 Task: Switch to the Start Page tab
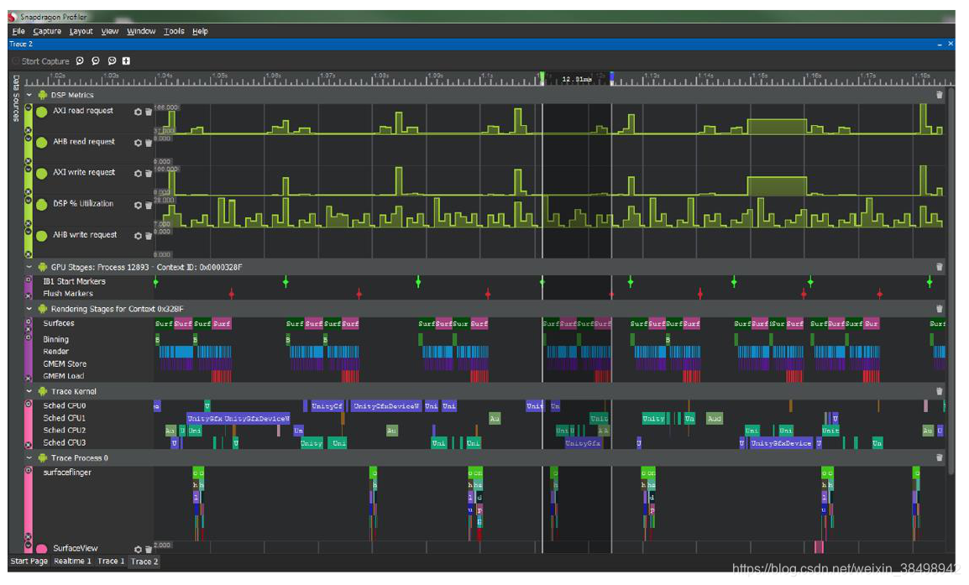tap(29, 561)
